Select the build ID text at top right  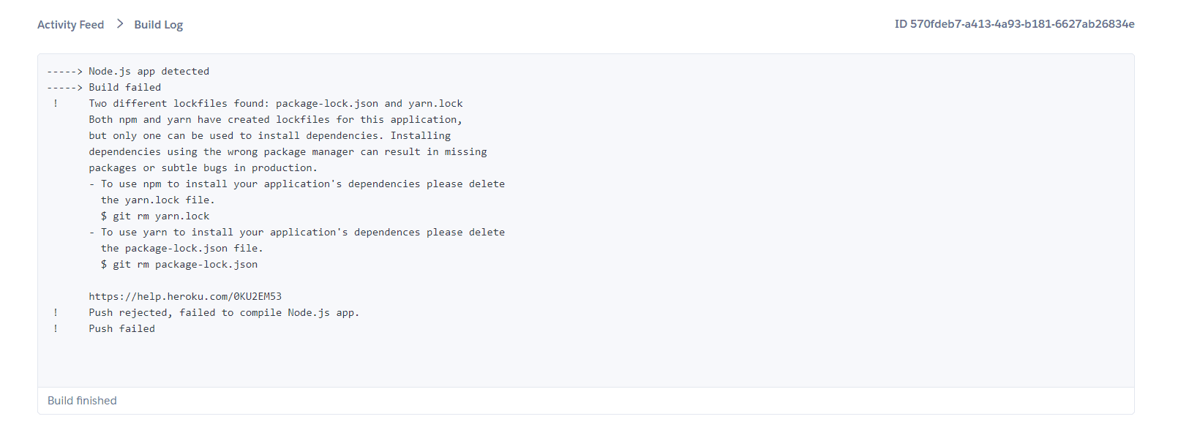[x=1014, y=24]
